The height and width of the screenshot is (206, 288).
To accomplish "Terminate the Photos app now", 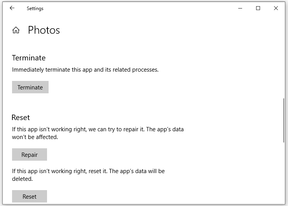I will click(x=30, y=87).
